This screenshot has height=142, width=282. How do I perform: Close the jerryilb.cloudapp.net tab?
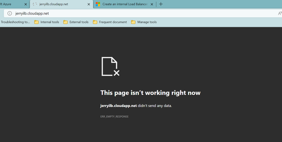click(x=89, y=4)
